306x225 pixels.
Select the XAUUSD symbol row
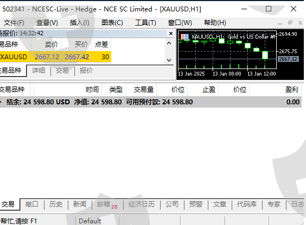55,57
